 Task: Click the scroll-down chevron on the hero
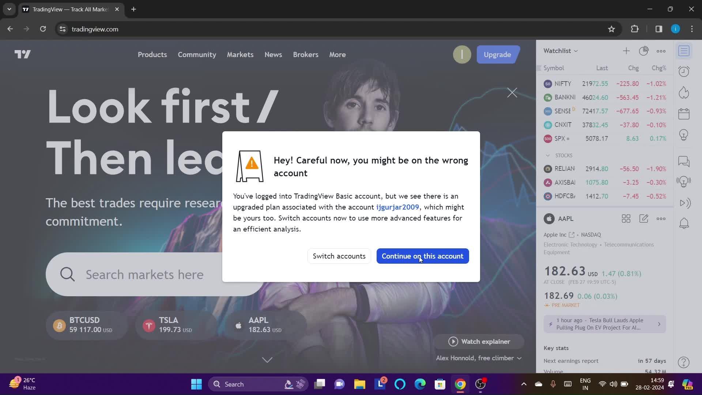[x=267, y=360]
